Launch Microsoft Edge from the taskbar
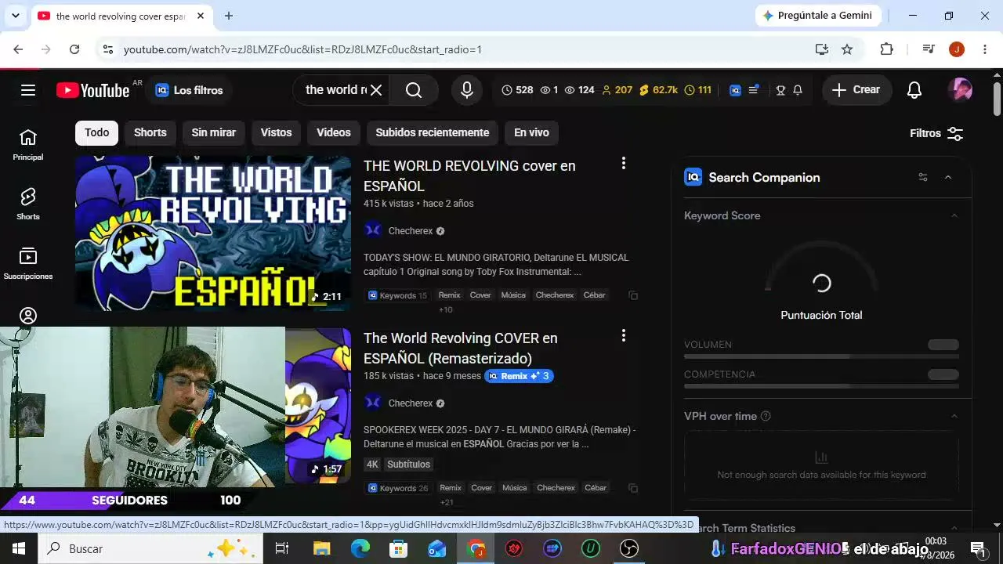This screenshot has height=564, width=1003. pyautogui.click(x=360, y=548)
